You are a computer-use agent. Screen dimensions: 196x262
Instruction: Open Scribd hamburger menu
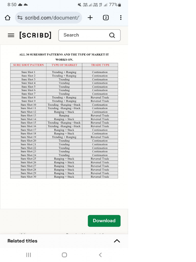click(11, 35)
